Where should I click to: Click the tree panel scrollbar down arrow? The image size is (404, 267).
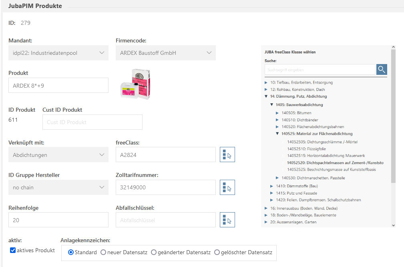[x=393, y=225]
